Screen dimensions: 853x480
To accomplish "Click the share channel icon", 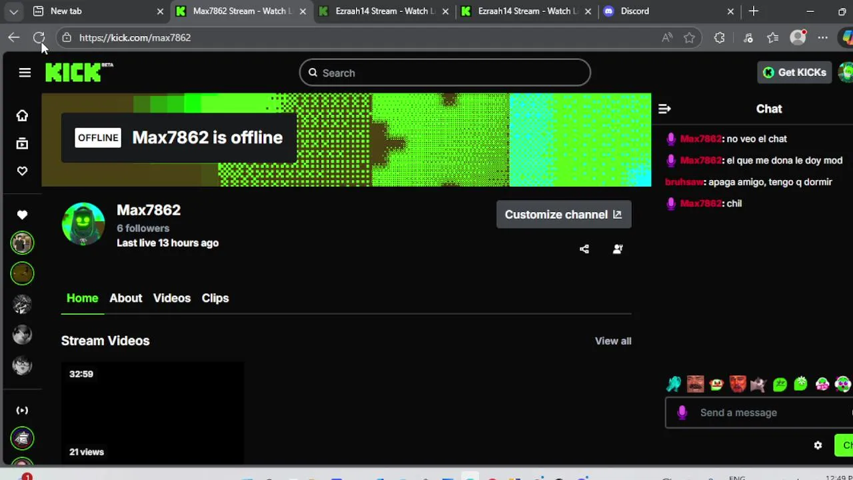I will point(584,249).
